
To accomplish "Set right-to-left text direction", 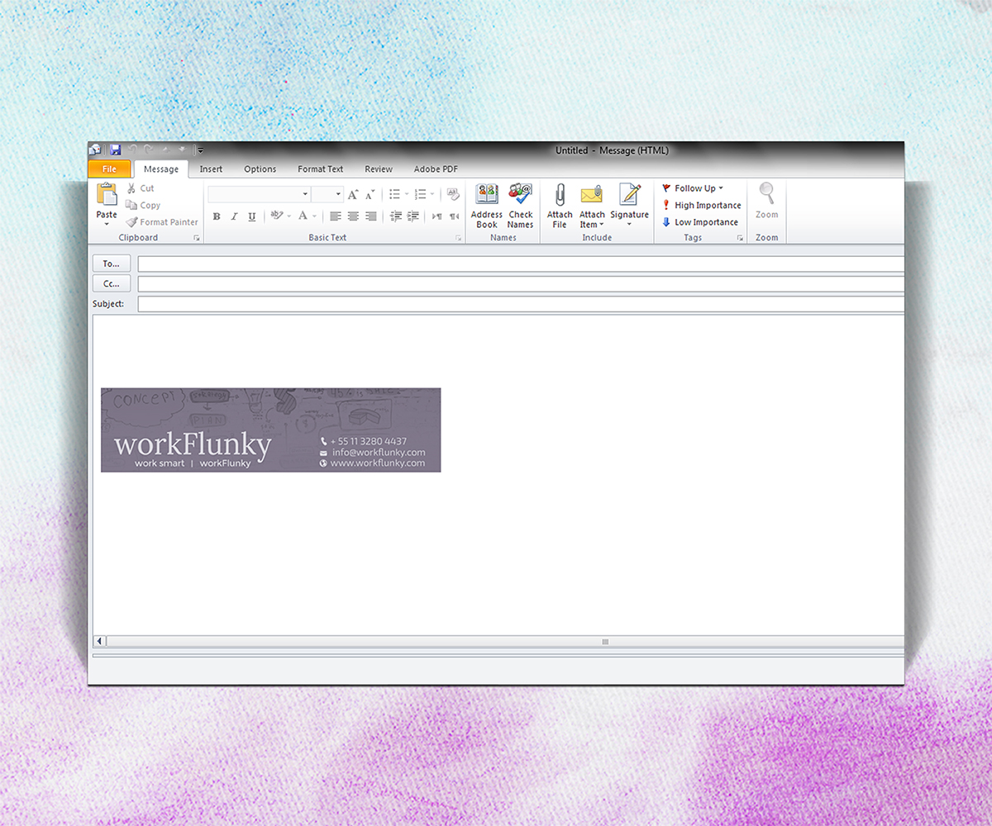I will 454,216.
